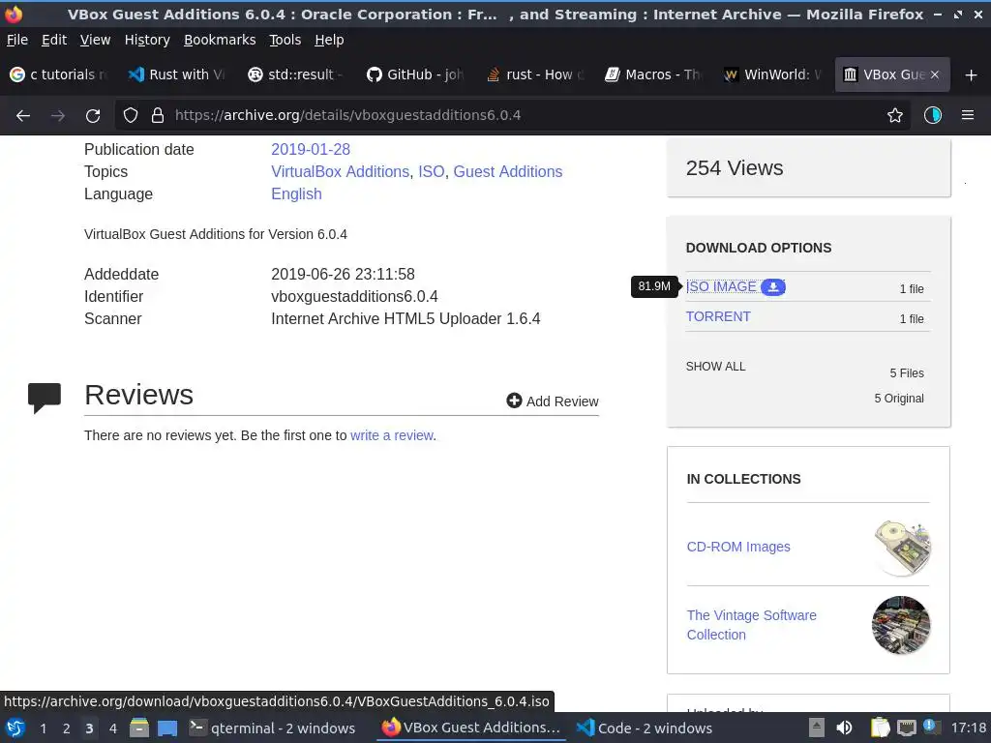Open the Help menu

pyautogui.click(x=329, y=40)
